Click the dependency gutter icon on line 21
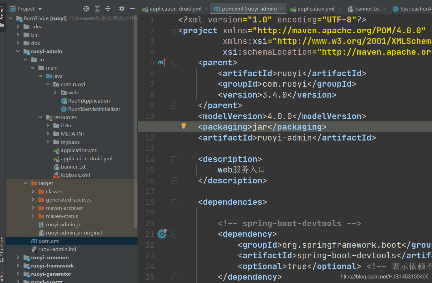This screenshot has height=283, width=432. (x=162, y=234)
